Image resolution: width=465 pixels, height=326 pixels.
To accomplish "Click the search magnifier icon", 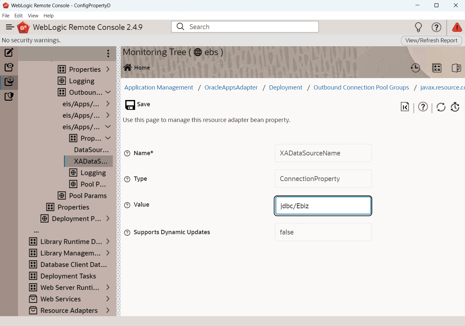I will pyautogui.click(x=180, y=27).
